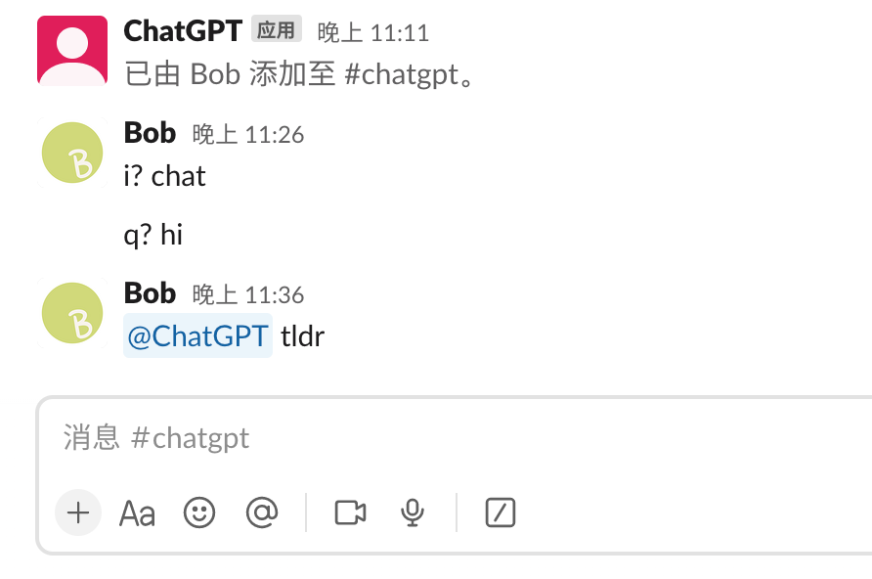Click Bob's username above his message
This screenshot has height=579, width=872.
150,133
